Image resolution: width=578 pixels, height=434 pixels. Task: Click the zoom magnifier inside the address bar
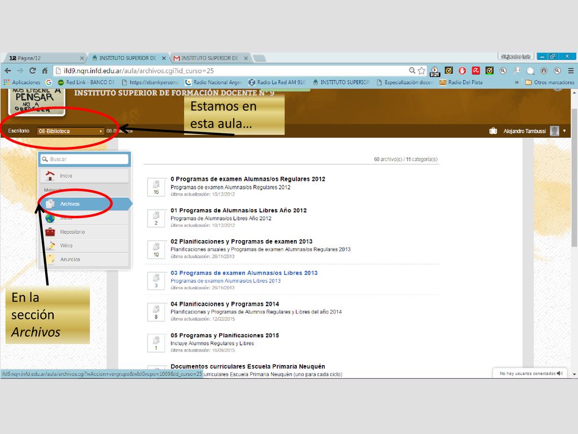pos(412,71)
